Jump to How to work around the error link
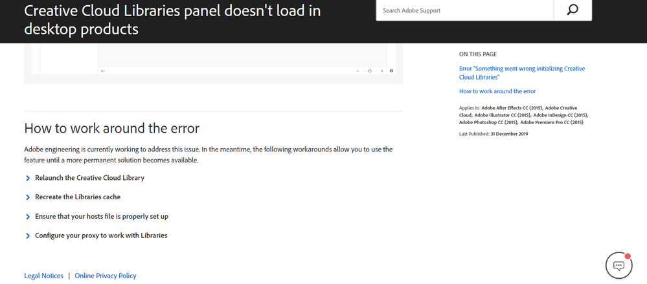This screenshot has height=284, width=647. (497, 91)
